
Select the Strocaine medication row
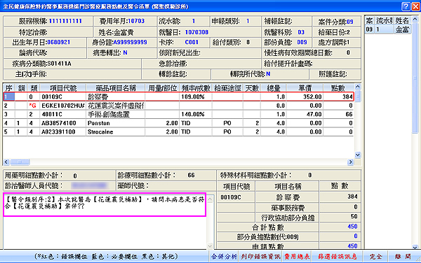click(x=178, y=131)
